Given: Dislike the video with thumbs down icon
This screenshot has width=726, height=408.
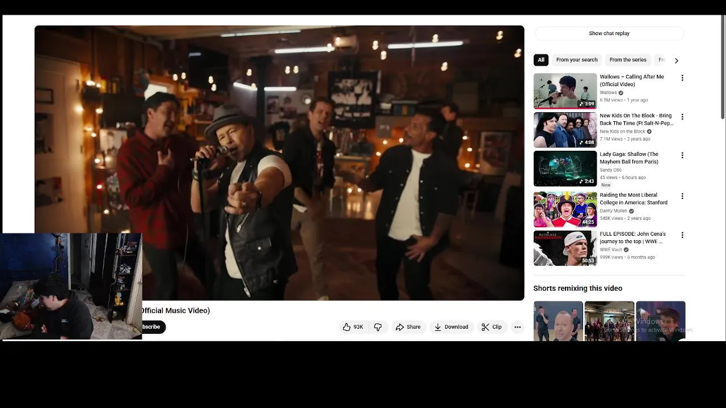Looking at the screenshot, I should [x=378, y=327].
